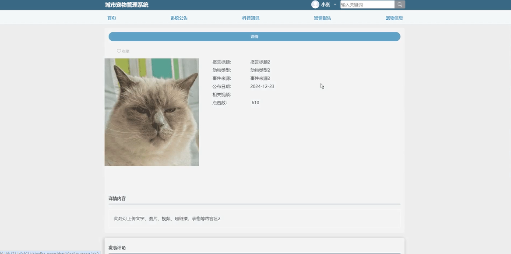Click the click count 610
Viewport: 511px width, 254px height.
tap(256, 102)
